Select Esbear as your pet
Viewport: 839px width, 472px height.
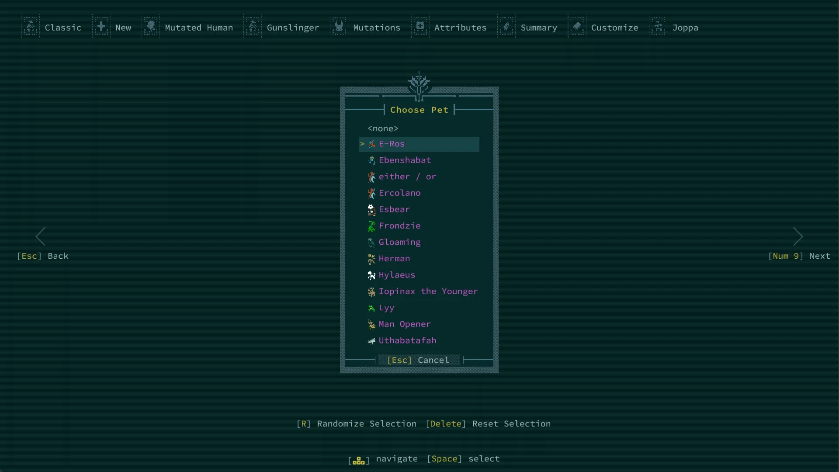(x=394, y=209)
